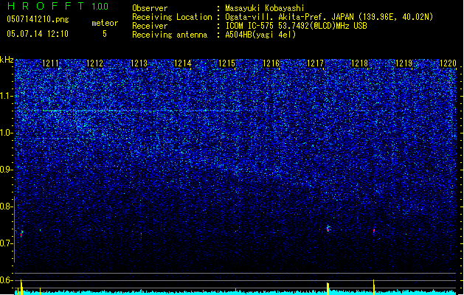Select antenna value A504HB(yagi 4el)
Screen dimensions: 464x295
pyautogui.click(x=260, y=35)
